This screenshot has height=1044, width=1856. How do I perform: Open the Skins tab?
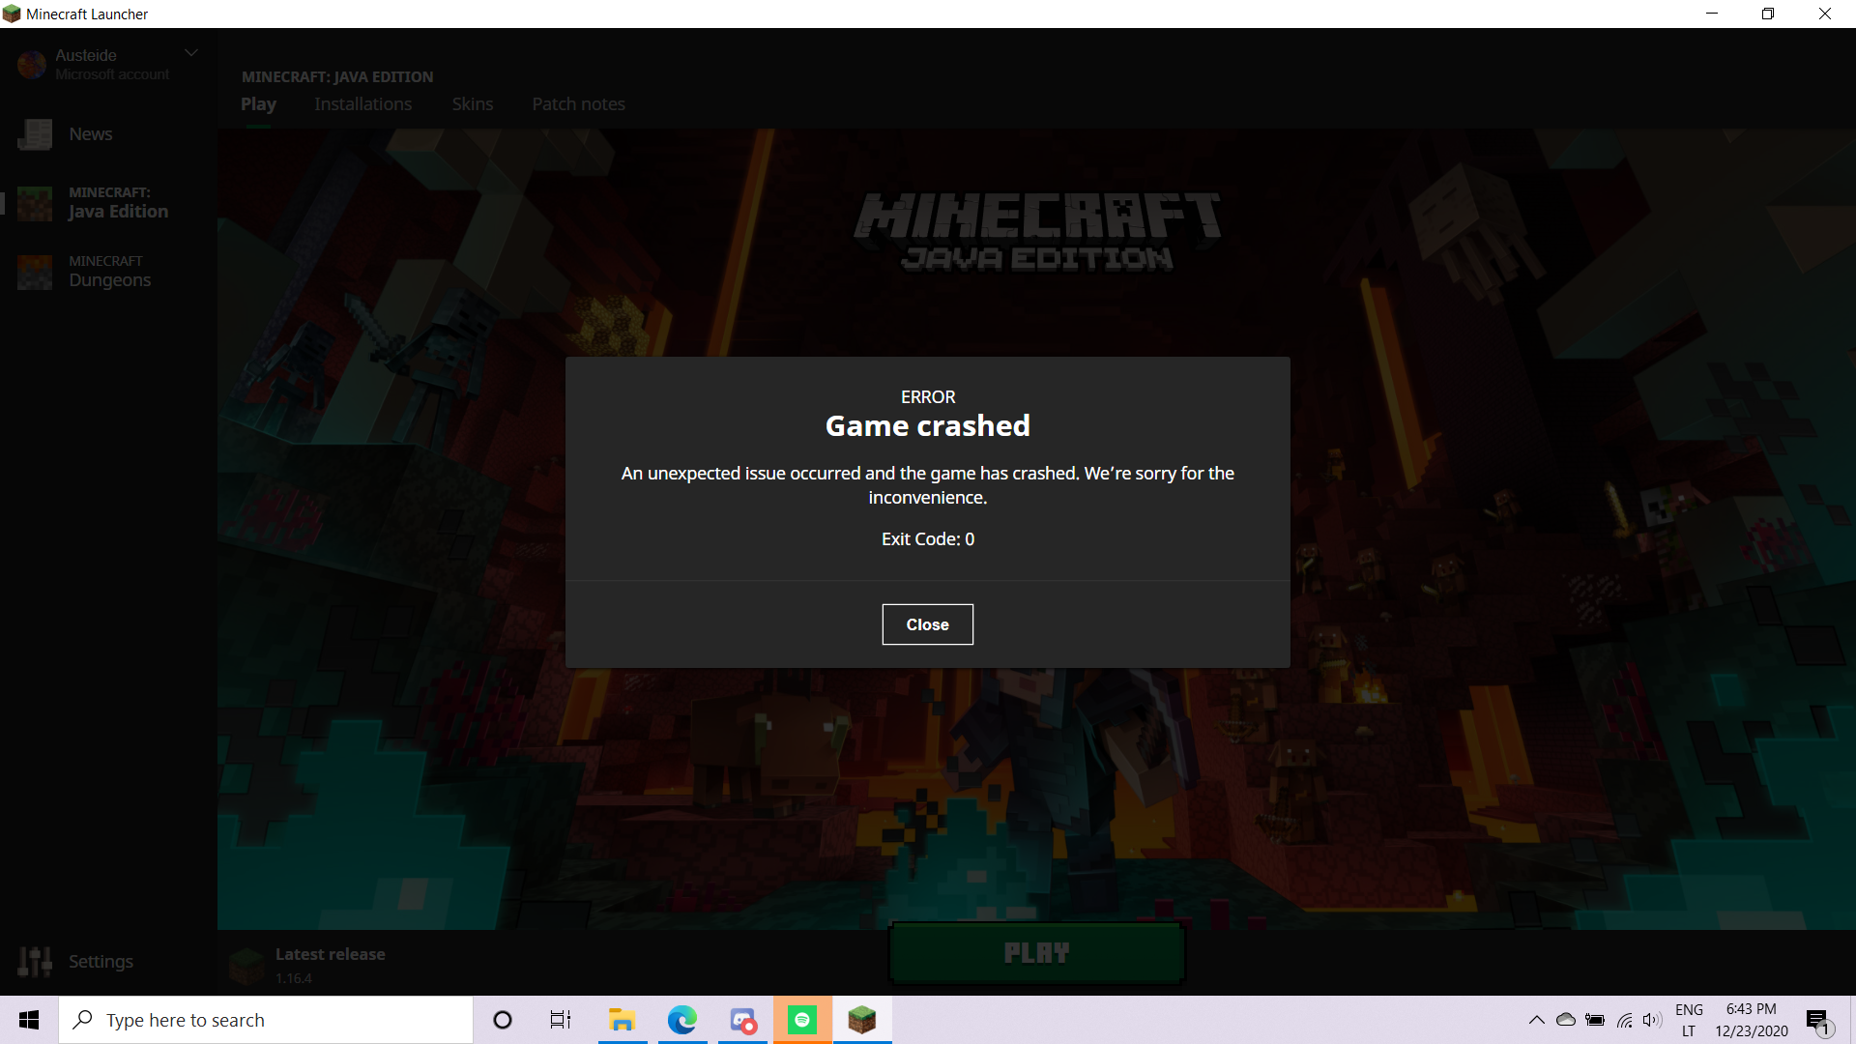point(472,104)
